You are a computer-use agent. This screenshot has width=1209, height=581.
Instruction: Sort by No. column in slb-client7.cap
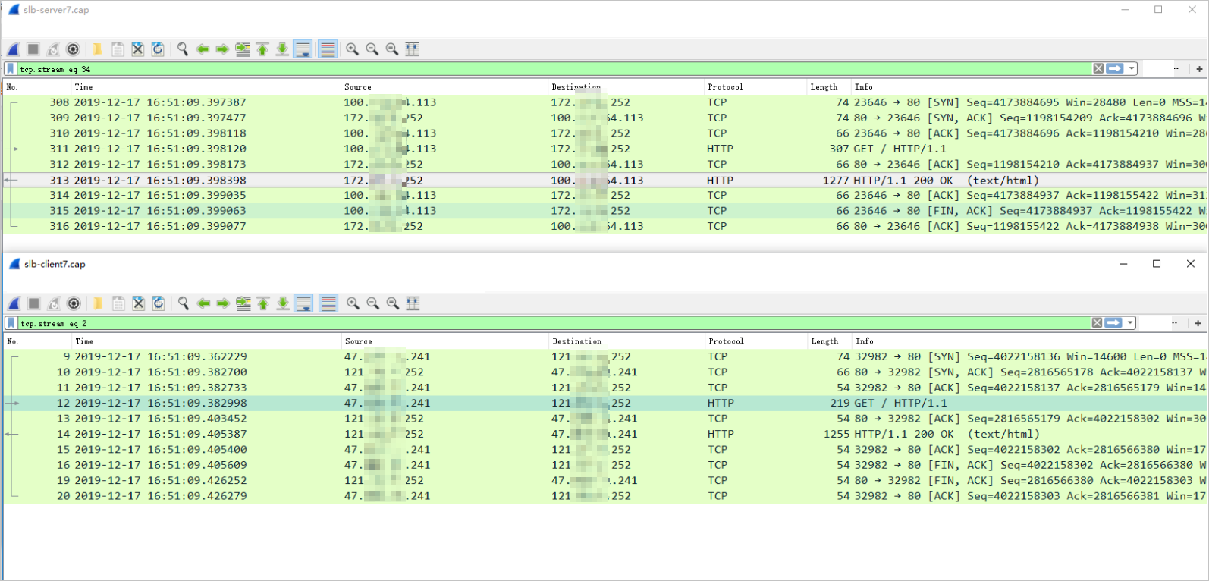click(x=37, y=341)
